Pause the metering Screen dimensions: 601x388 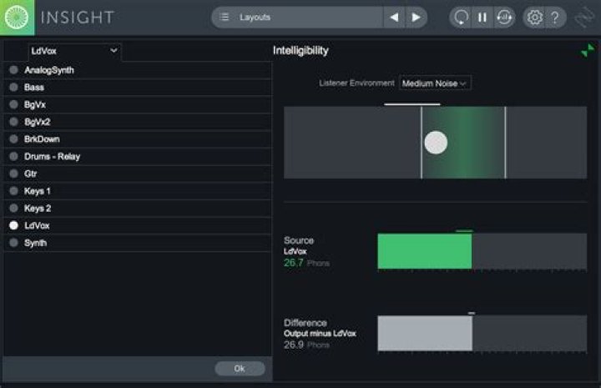(482, 18)
